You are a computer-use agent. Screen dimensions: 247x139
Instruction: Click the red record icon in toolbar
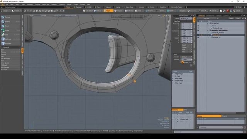pos(228,11)
